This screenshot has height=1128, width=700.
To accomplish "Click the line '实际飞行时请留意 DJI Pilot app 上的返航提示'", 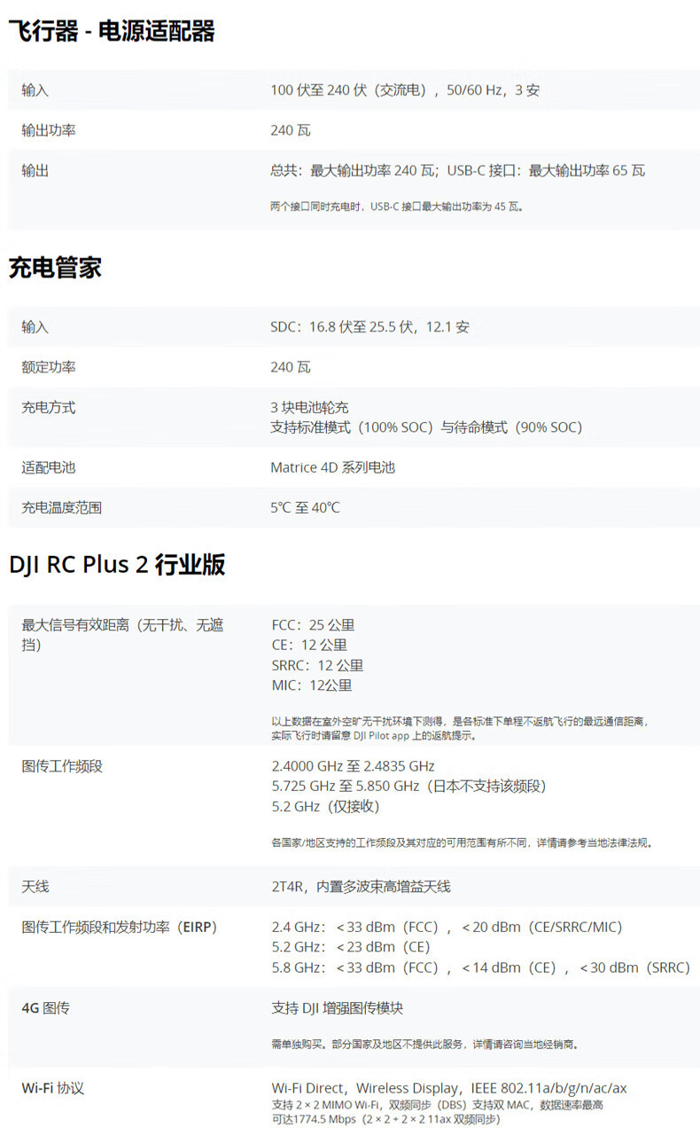I will 375,736.
